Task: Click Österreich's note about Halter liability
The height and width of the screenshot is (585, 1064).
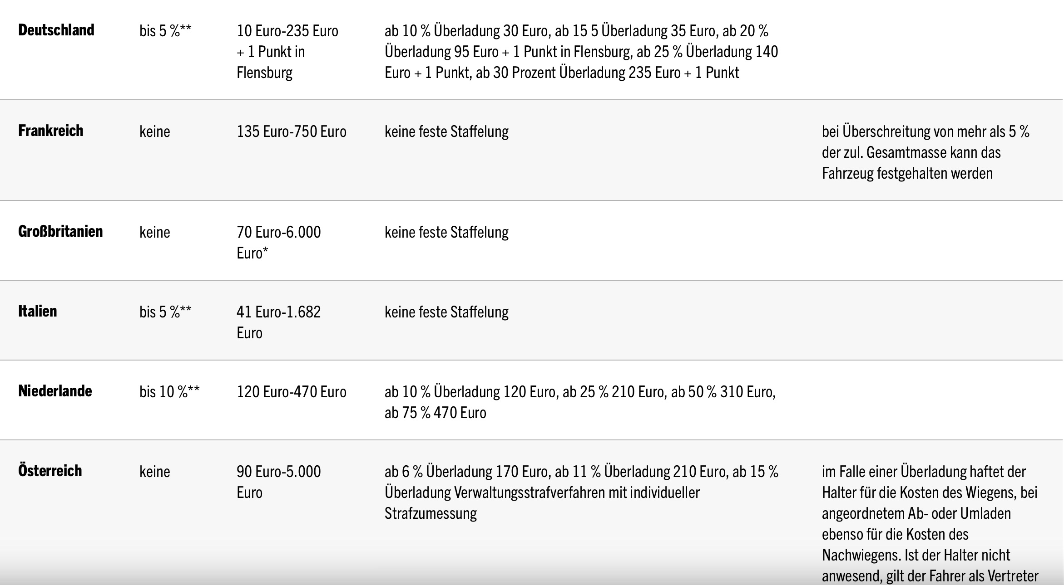Action: 930,524
